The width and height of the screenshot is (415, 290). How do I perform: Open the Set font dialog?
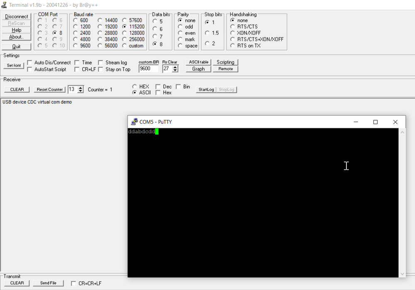coord(13,65)
